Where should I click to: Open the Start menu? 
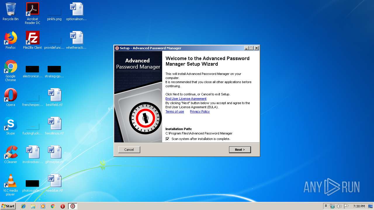(8, 206)
